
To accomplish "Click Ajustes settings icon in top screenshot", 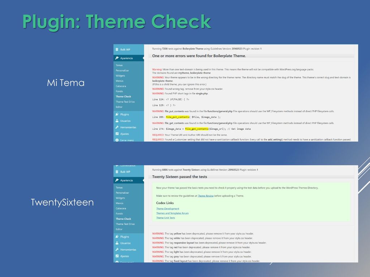I will coord(117,133).
